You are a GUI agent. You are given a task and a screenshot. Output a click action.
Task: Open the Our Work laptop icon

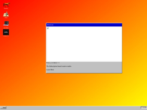pyautogui.click(x=6, y=23)
